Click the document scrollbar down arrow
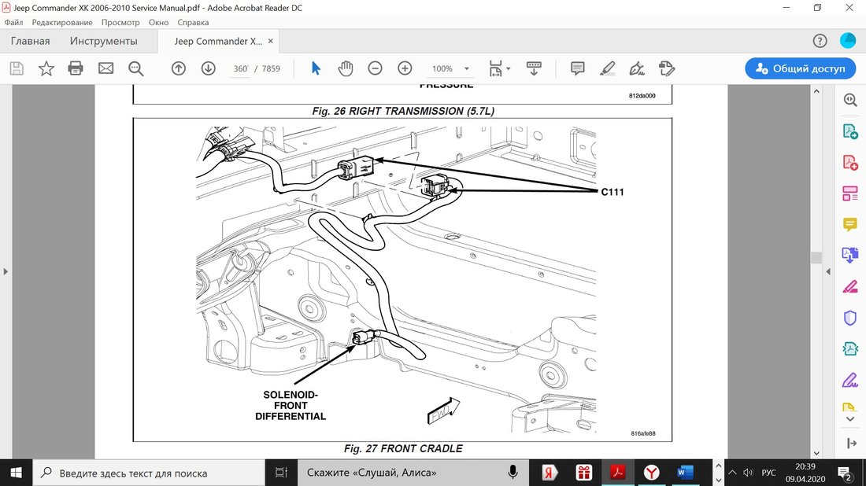 pos(816,453)
